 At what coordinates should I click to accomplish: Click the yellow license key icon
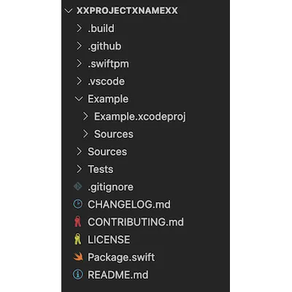(77, 239)
